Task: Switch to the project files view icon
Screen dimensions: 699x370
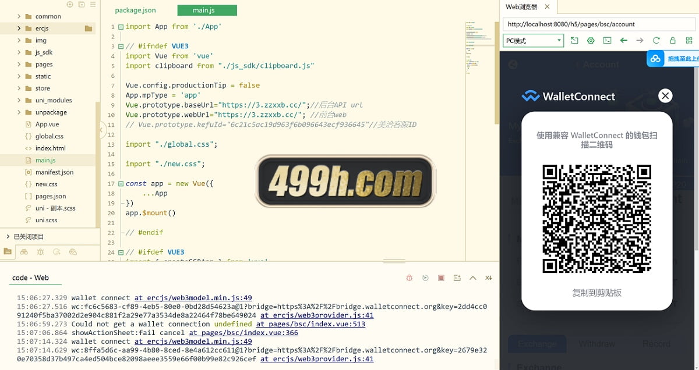Action: (8, 252)
